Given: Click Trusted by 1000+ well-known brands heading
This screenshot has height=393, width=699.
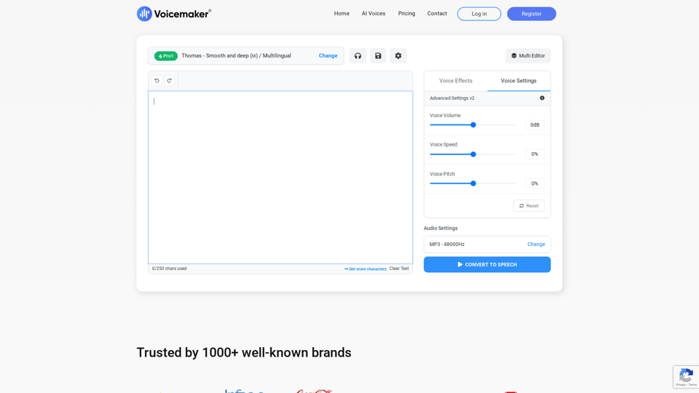Looking at the screenshot, I should [x=244, y=352].
